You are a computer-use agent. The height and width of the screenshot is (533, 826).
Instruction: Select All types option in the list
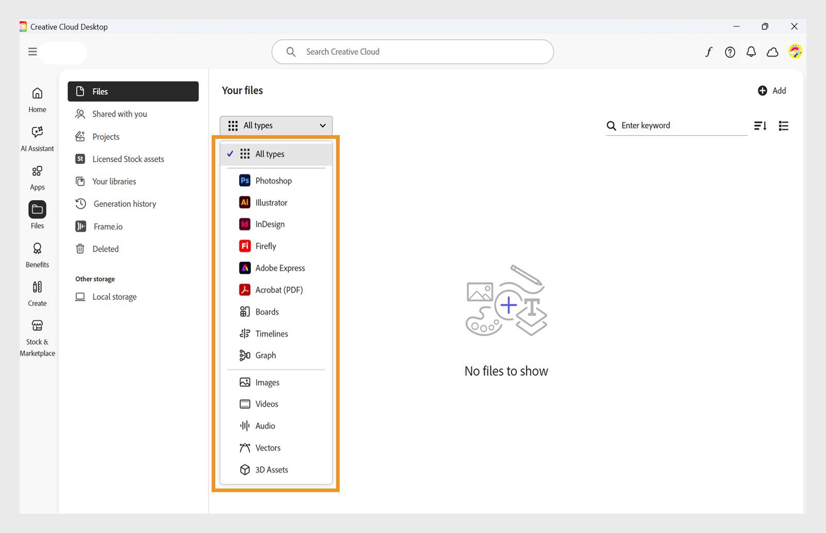[276, 154]
